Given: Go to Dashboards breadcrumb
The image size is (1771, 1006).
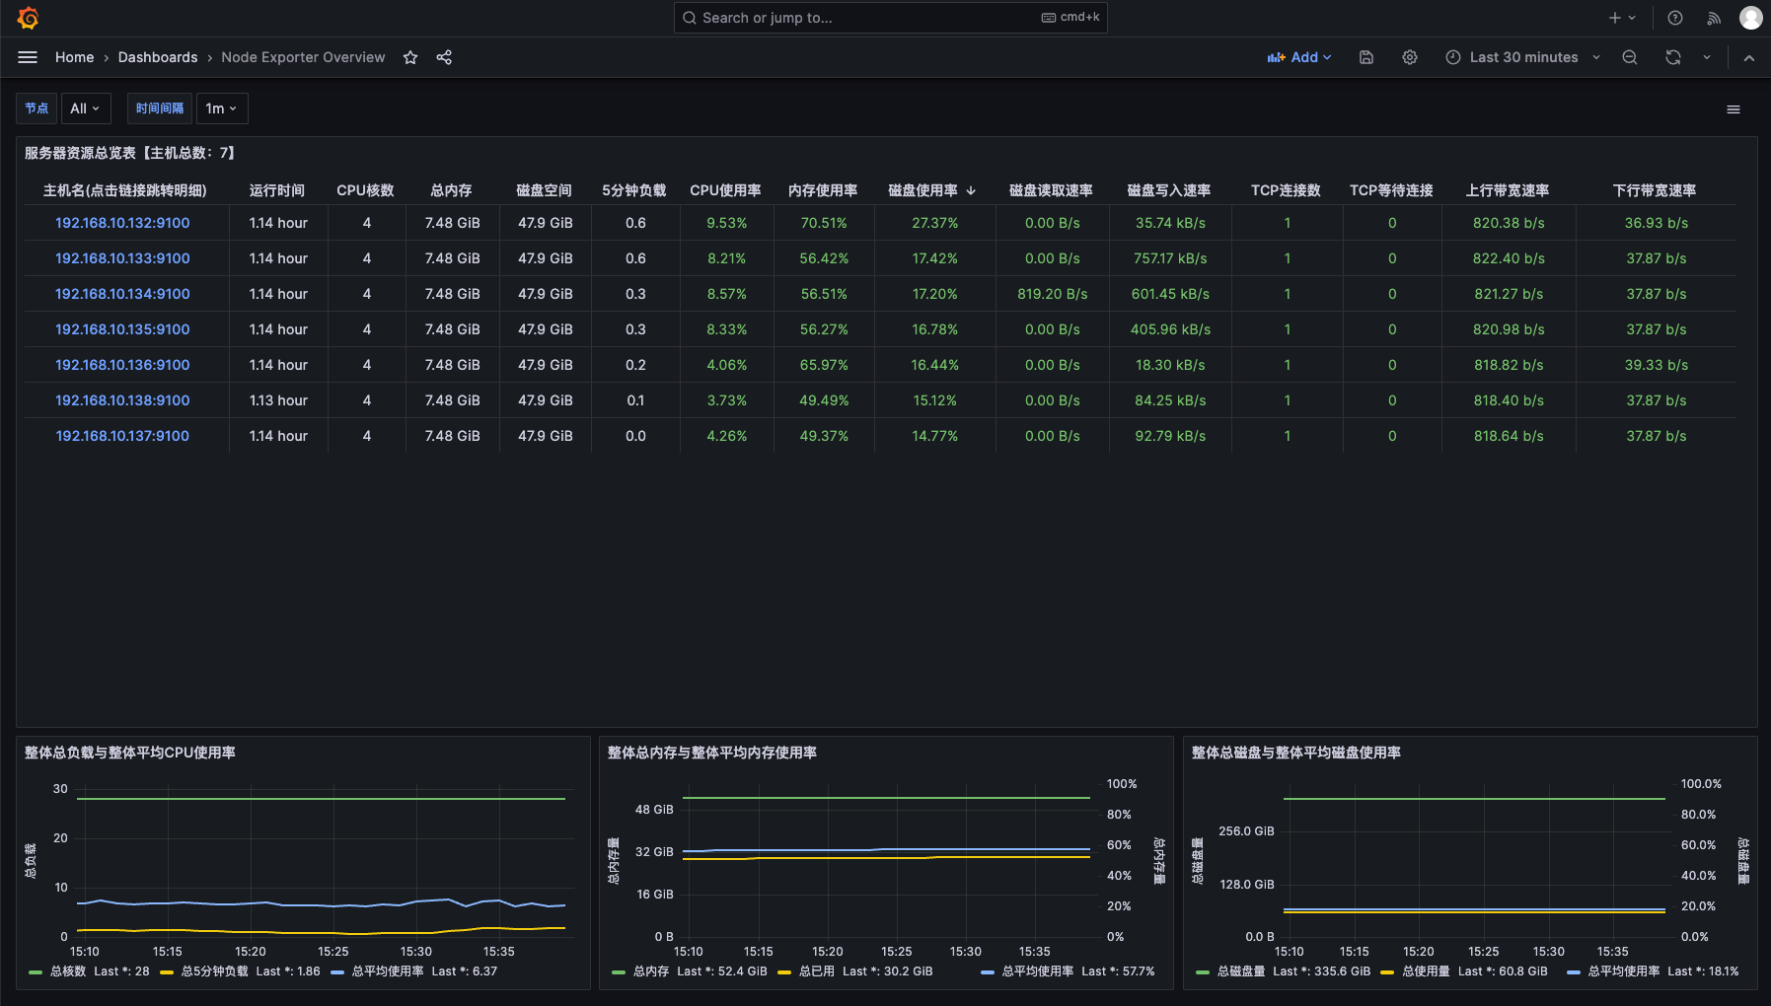Looking at the screenshot, I should click(x=158, y=57).
